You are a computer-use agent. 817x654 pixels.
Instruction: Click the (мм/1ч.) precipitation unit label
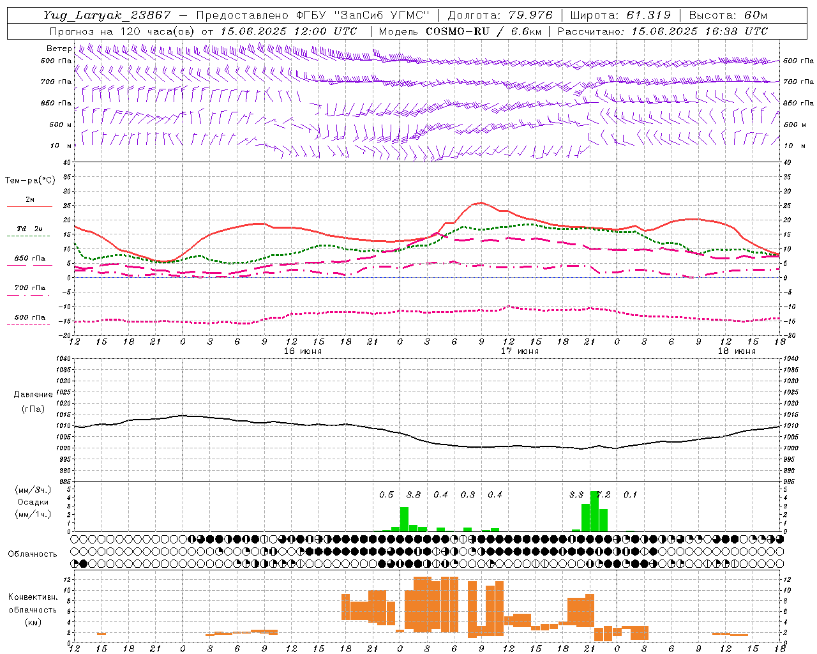pos(33,514)
